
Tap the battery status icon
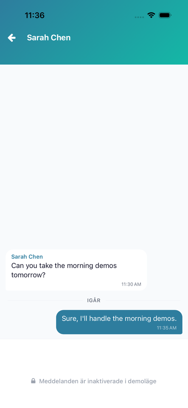point(165,15)
